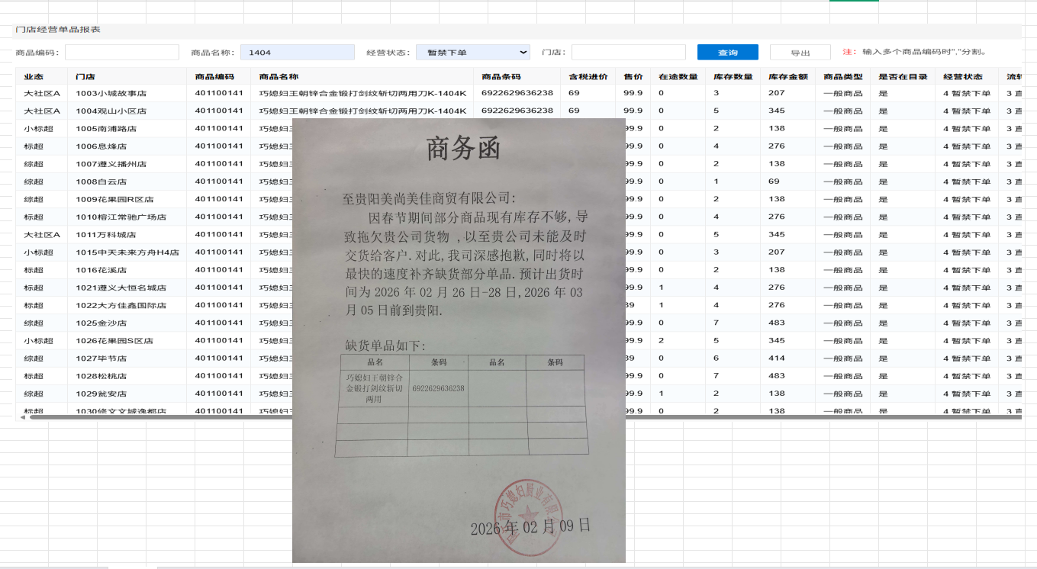
Task: Select the 含税进价 column header
Action: point(588,77)
